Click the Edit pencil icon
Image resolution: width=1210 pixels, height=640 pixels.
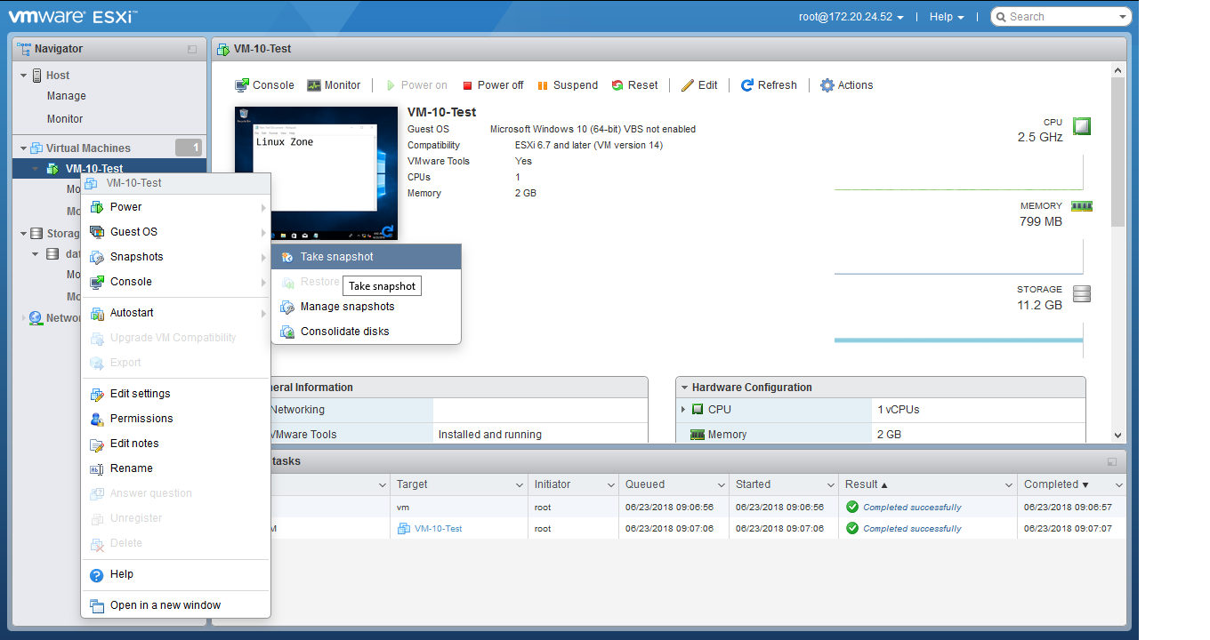click(688, 85)
